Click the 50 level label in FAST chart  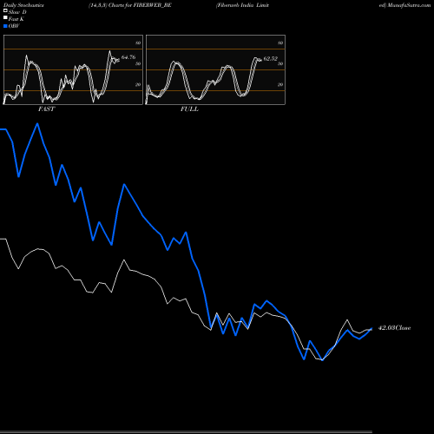pos(138,63)
